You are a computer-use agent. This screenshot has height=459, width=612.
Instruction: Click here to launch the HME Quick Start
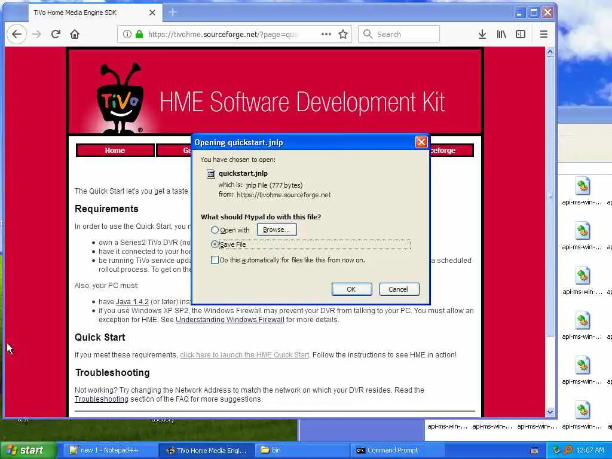coord(244,355)
